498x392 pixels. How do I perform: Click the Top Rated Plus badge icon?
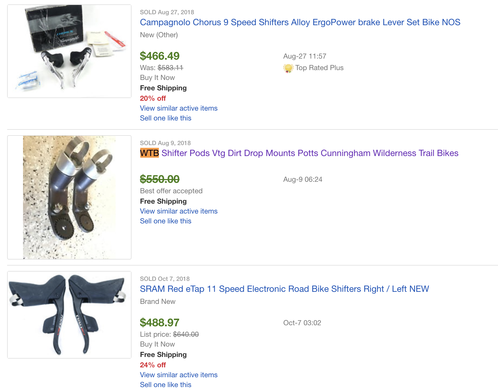click(x=288, y=68)
